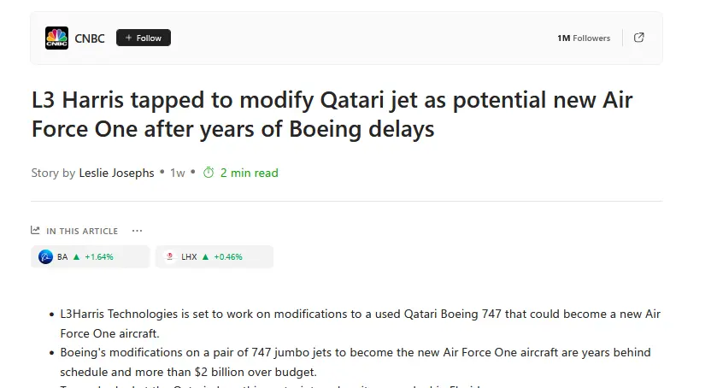The image size is (723, 388).
Task: Click the CNBC peacock logo
Action: pos(56,38)
